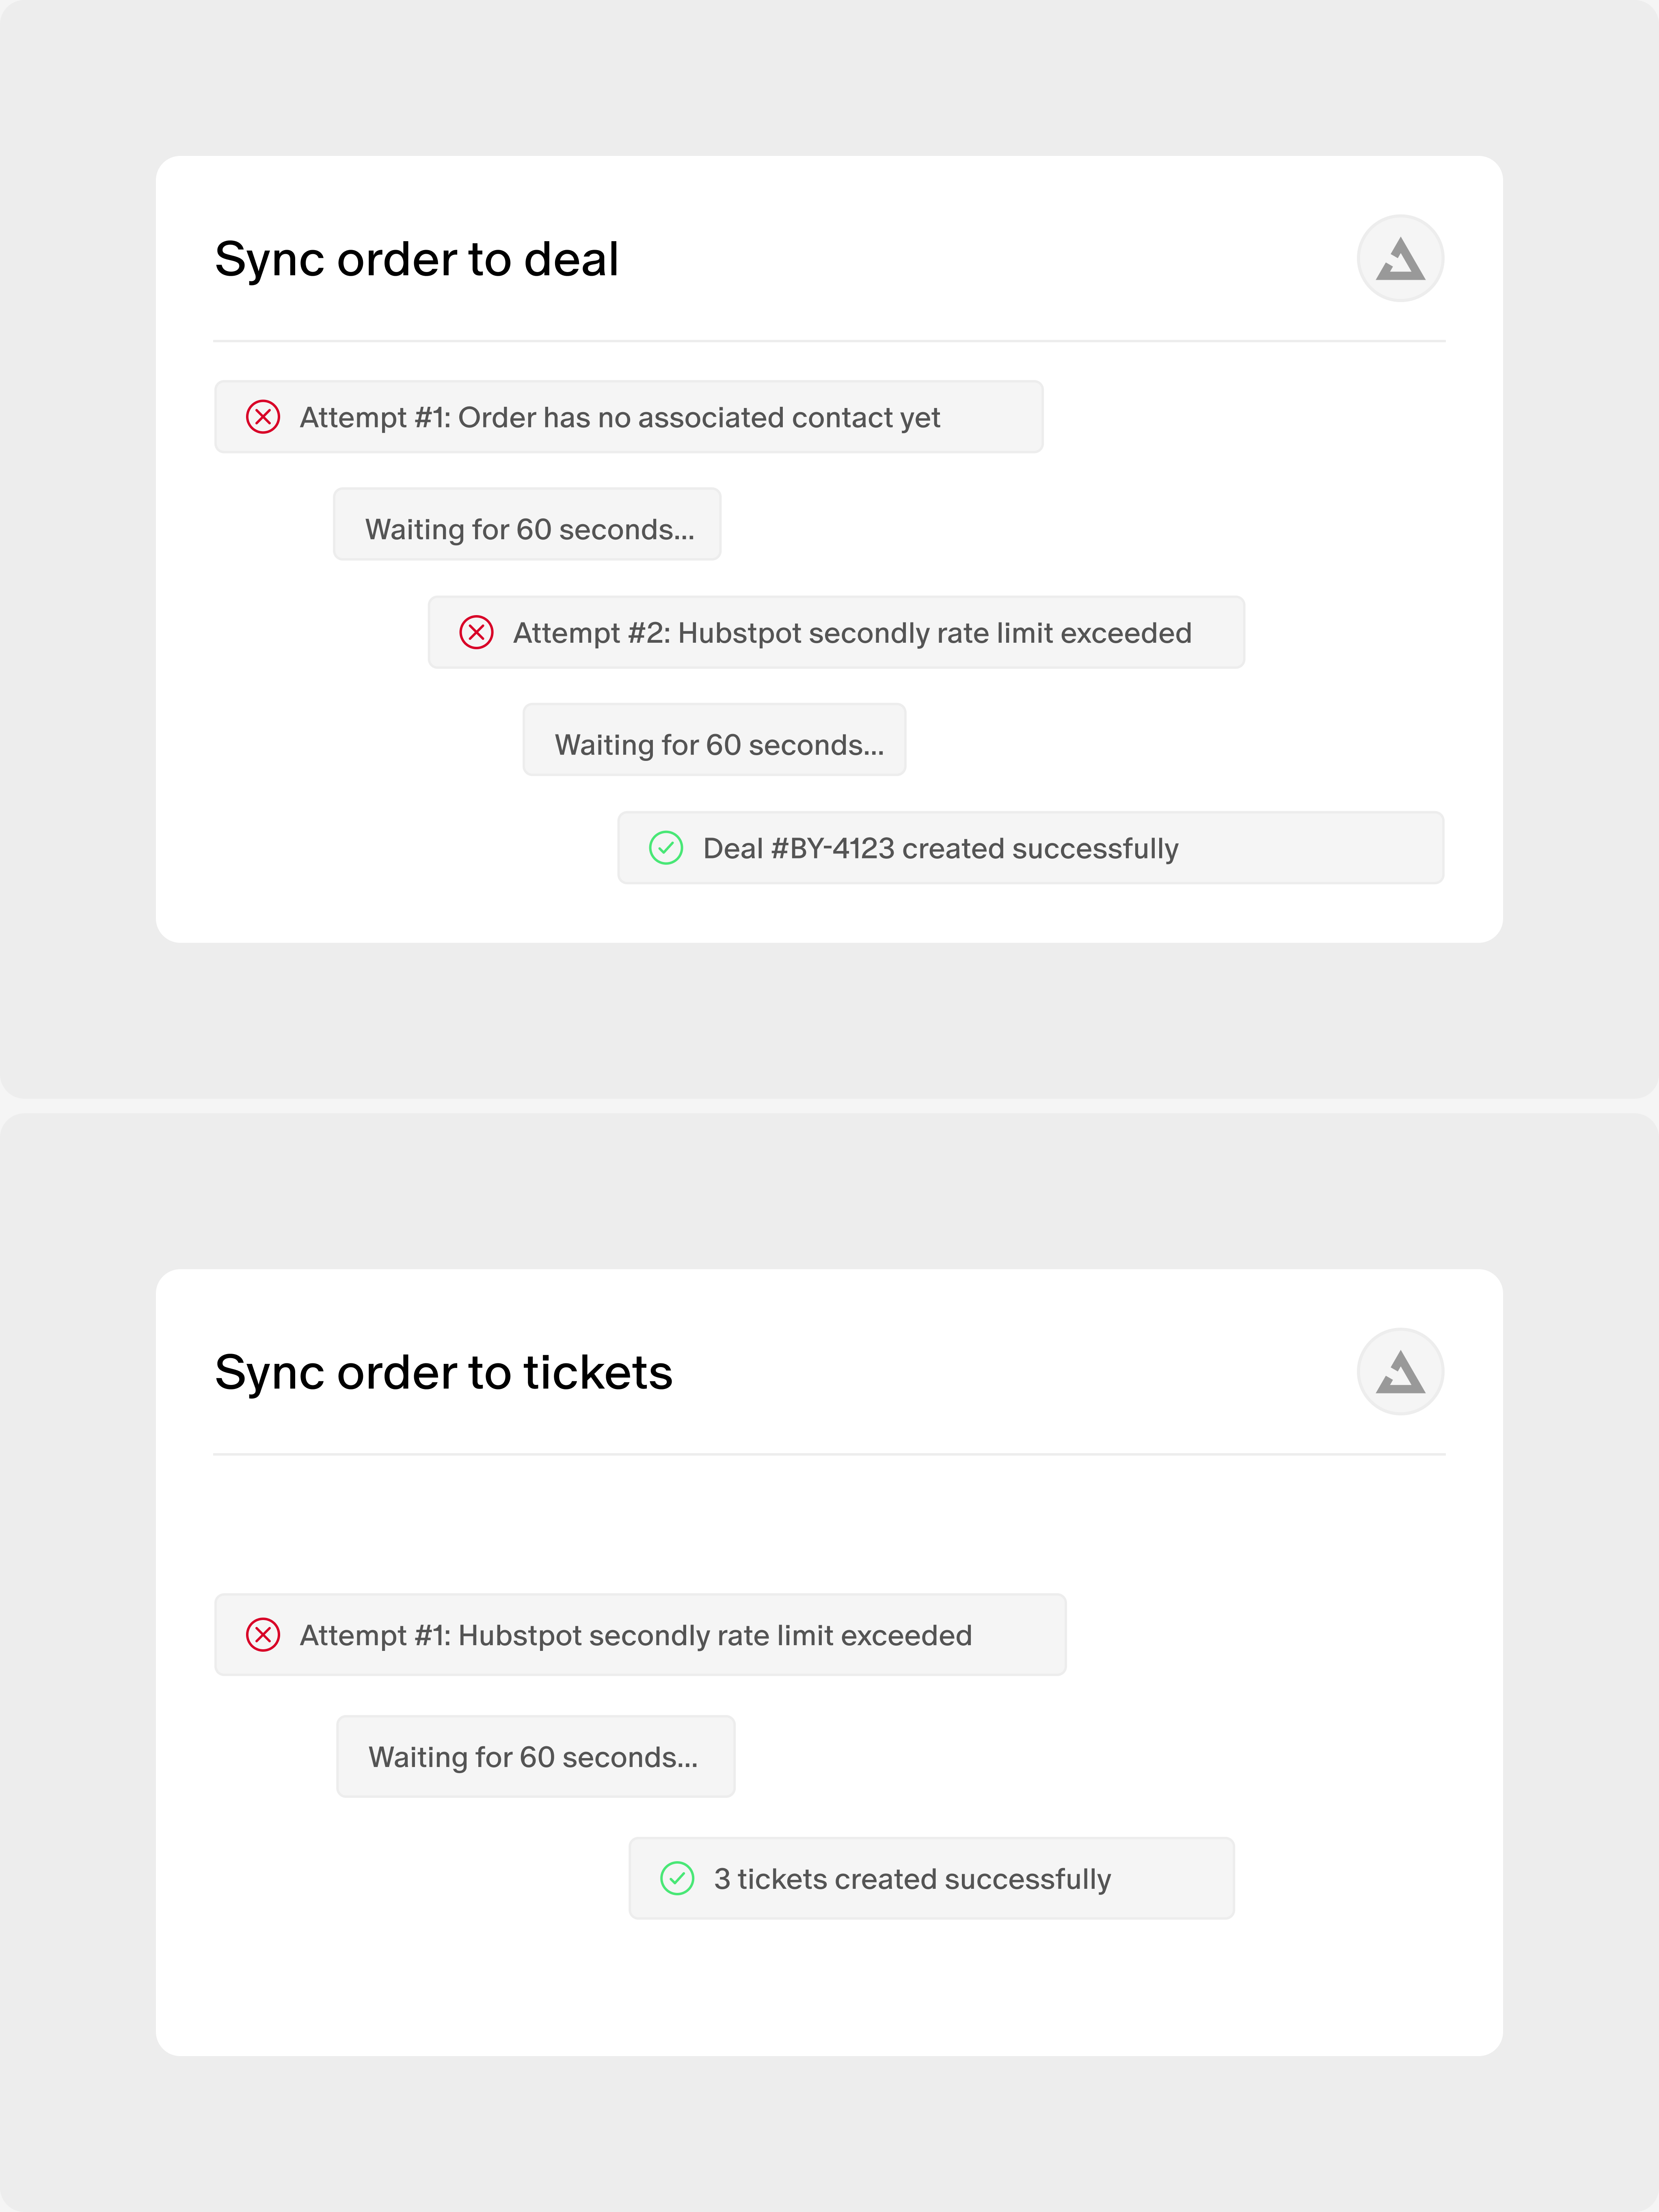Image resolution: width=1659 pixels, height=2212 pixels.
Task: Click the first "Waiting for 60 seconds..." step in deal card
Action: 527,524
